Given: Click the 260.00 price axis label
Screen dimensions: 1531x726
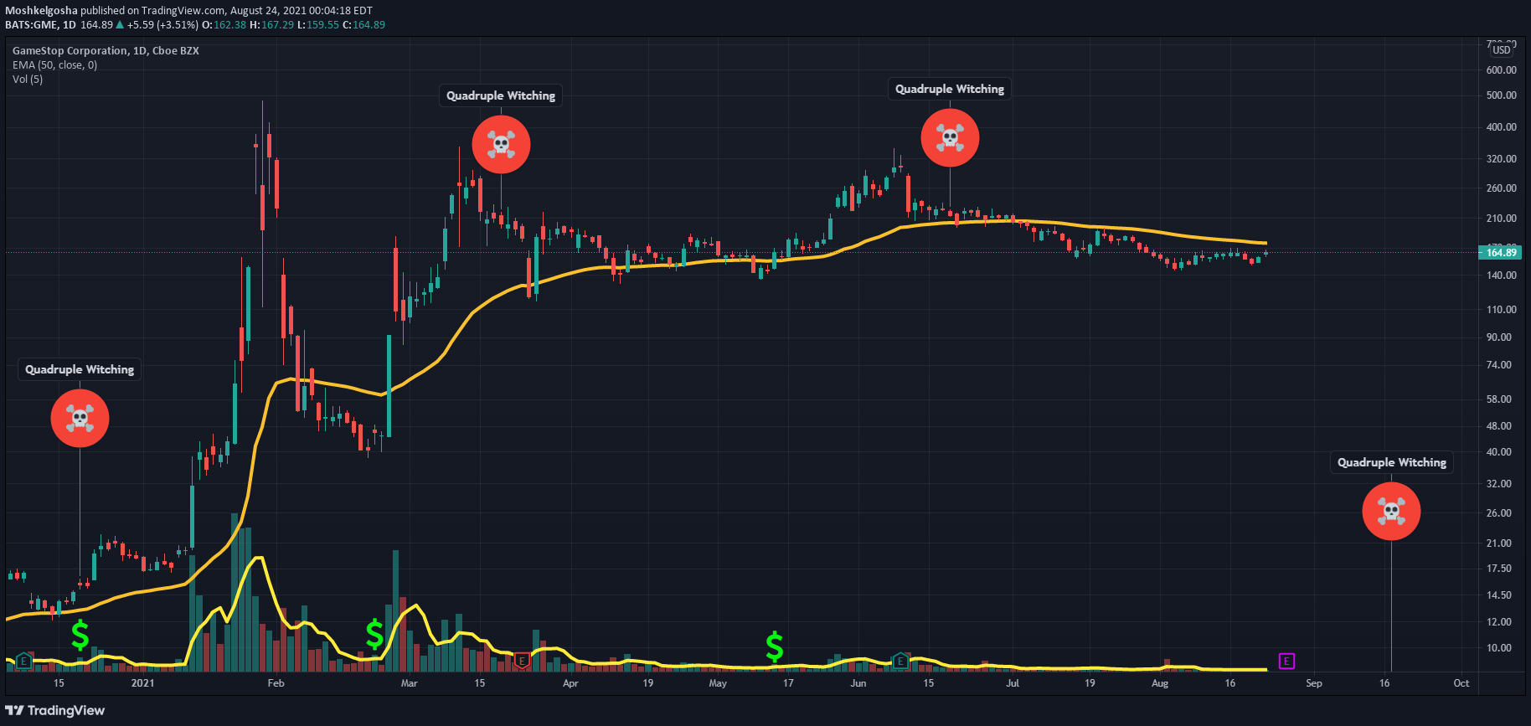Looking at the screenshot, I should tap(1502, 188).
